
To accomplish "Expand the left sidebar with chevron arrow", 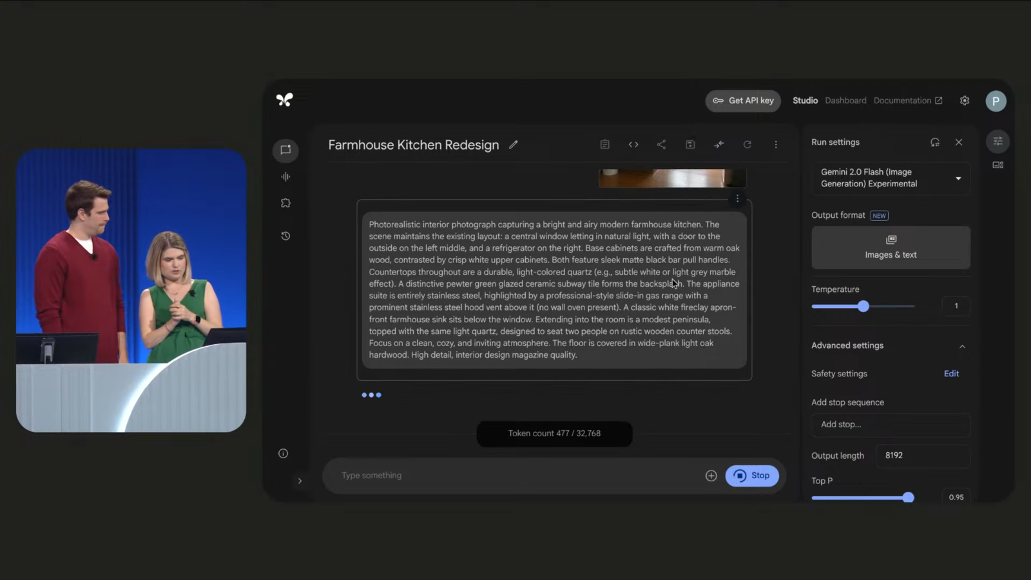I will [x=300, y=481].
